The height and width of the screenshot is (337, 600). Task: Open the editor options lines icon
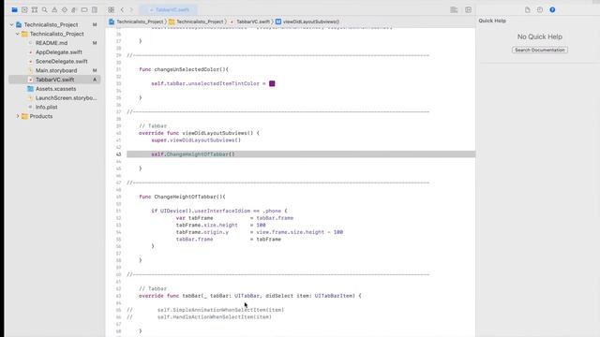tap(454, 10)
